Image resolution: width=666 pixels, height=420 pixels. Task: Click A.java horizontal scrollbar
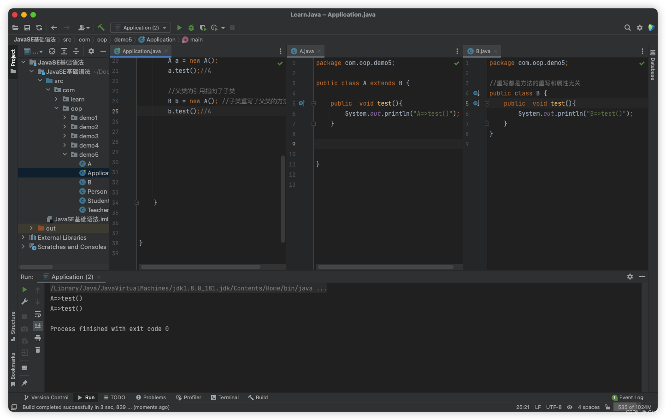[386, 266]
